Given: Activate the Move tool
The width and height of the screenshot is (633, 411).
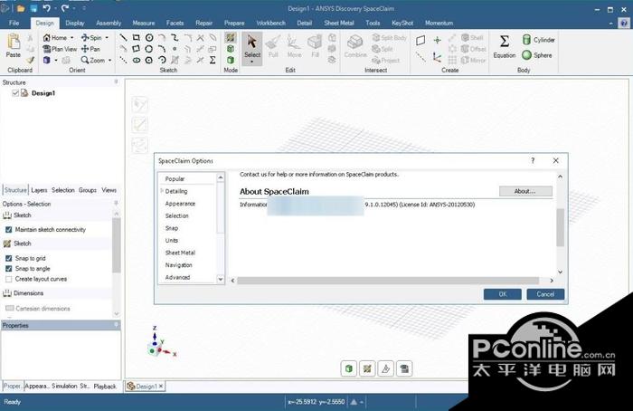Looking at the screenshot, I should [294, 46].
